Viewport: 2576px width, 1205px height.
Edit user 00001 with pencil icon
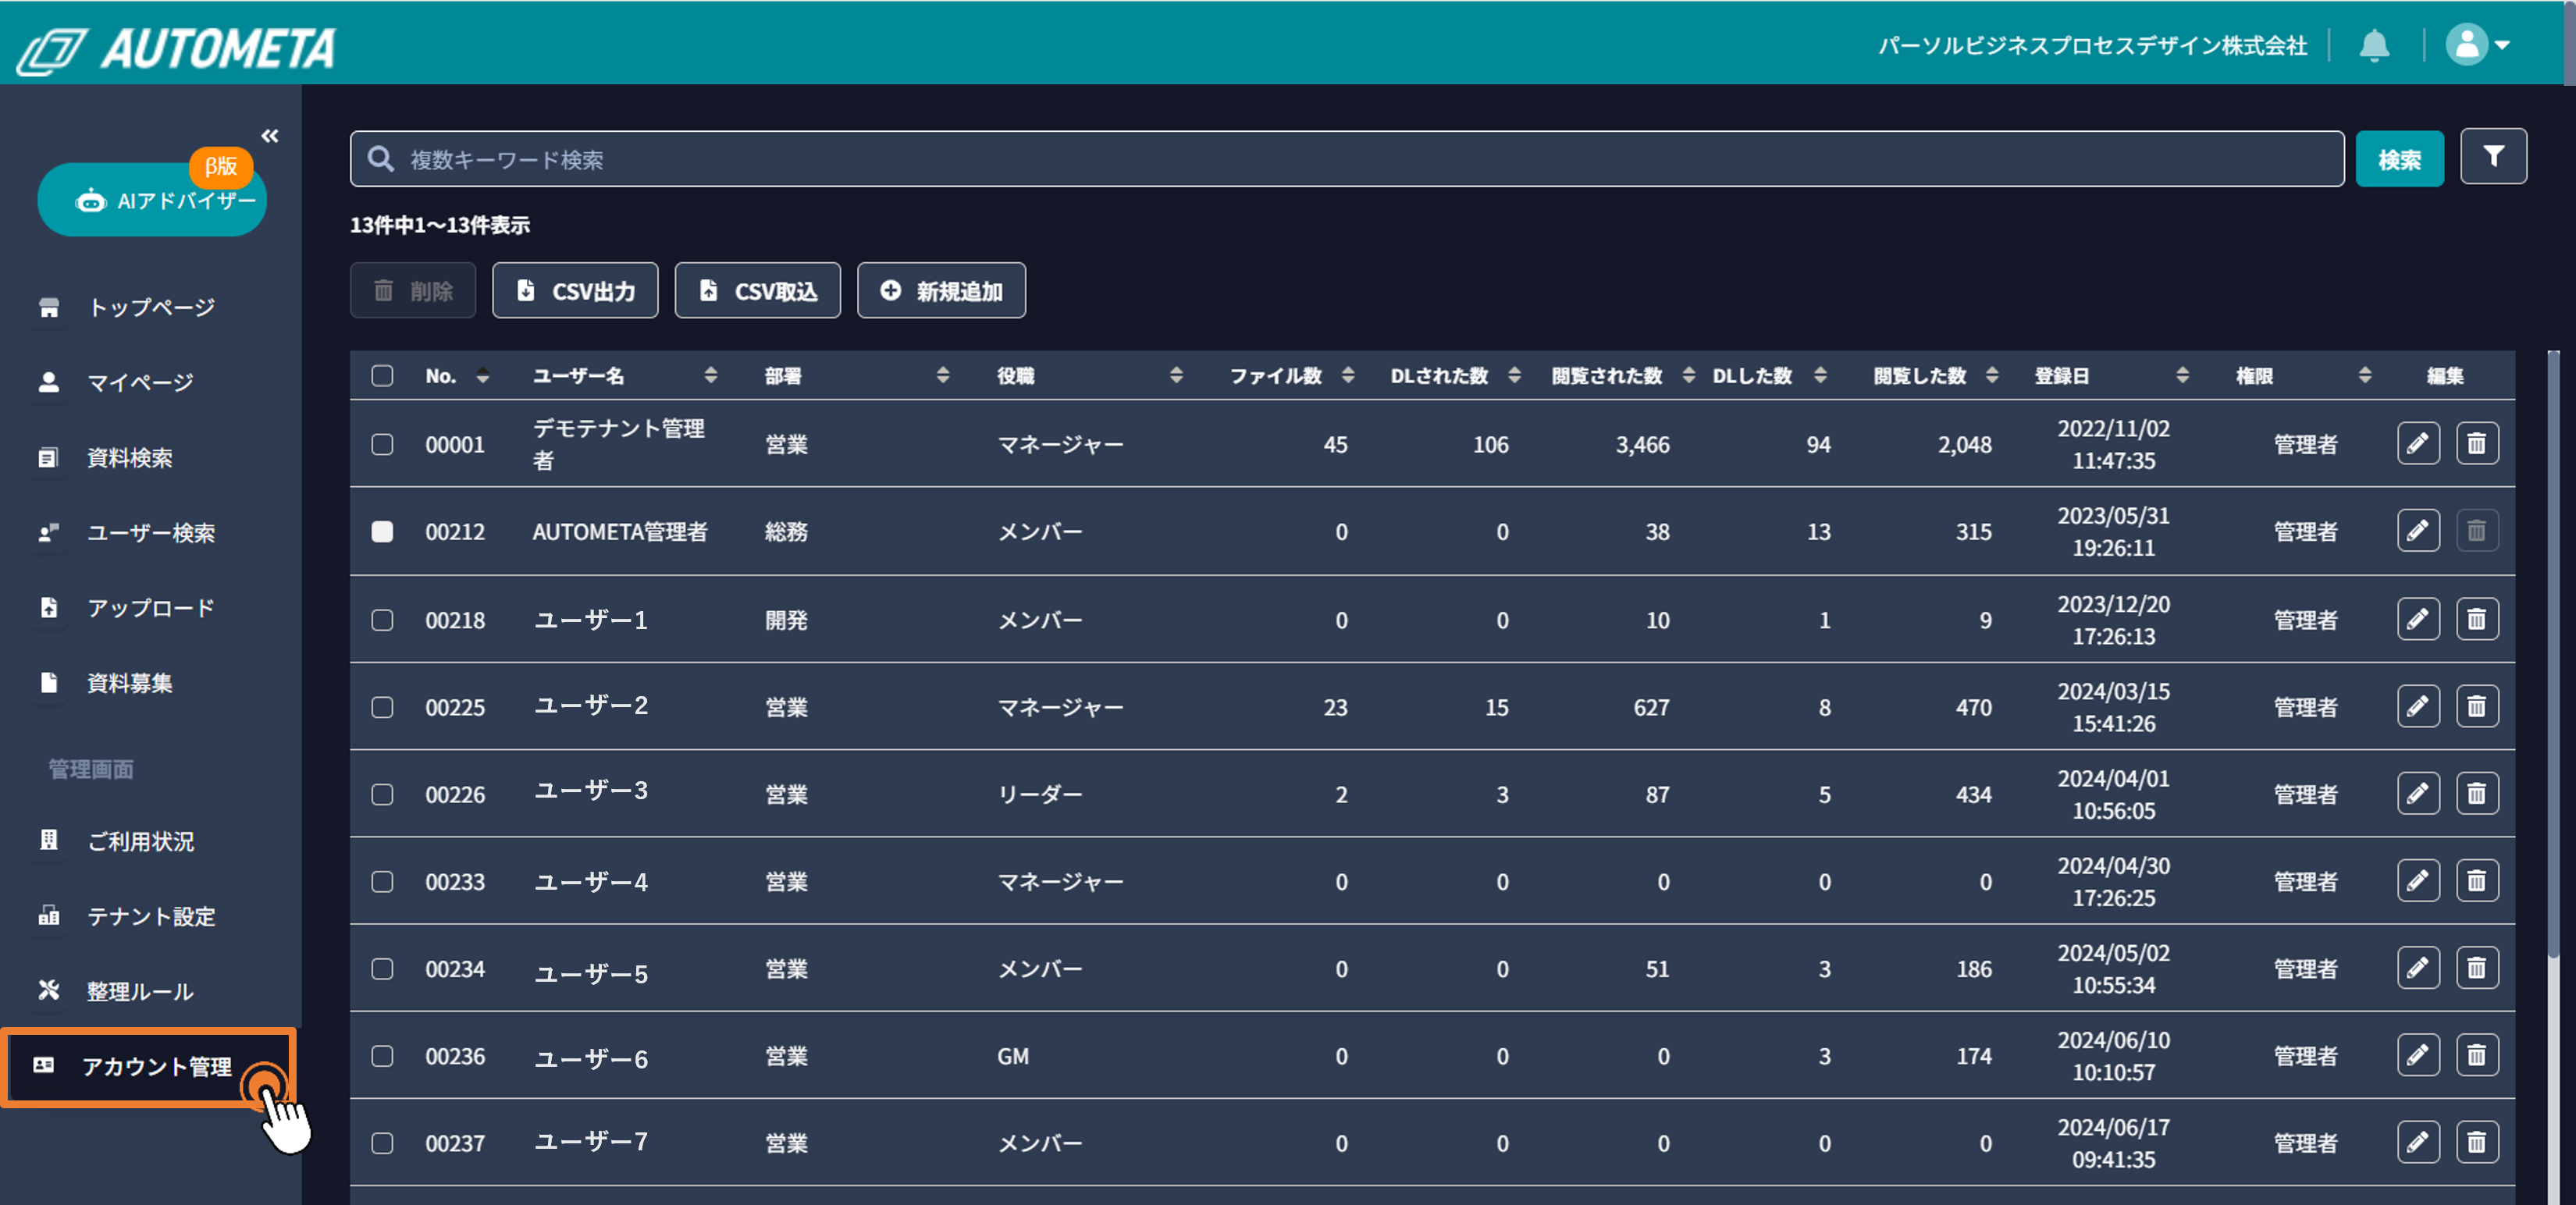tap(2418, 443)
